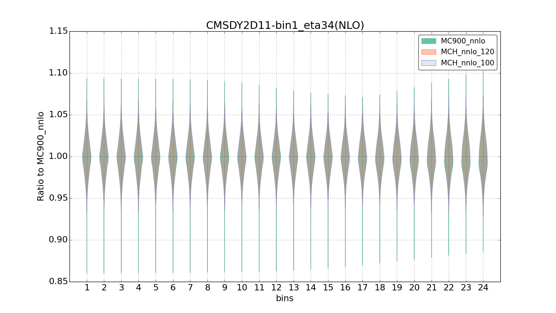This screenshot has width=556, height=313.
Task: Click y-axis tick label 1.15
Action: click(x=58, y=31)
